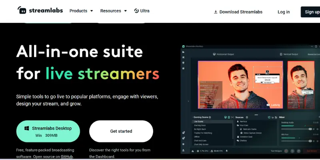320x160 pixels.
Task: Download Streamlabs Desktop for Windows
Action: click(x=48, y=131)
